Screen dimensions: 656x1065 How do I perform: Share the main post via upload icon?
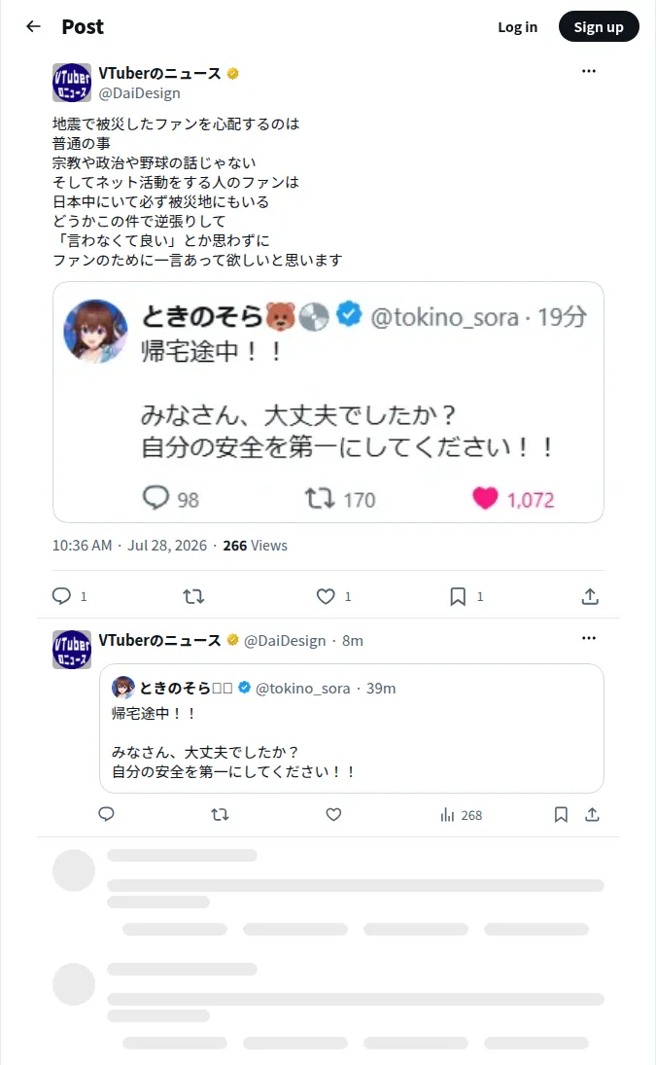point(590,596)
